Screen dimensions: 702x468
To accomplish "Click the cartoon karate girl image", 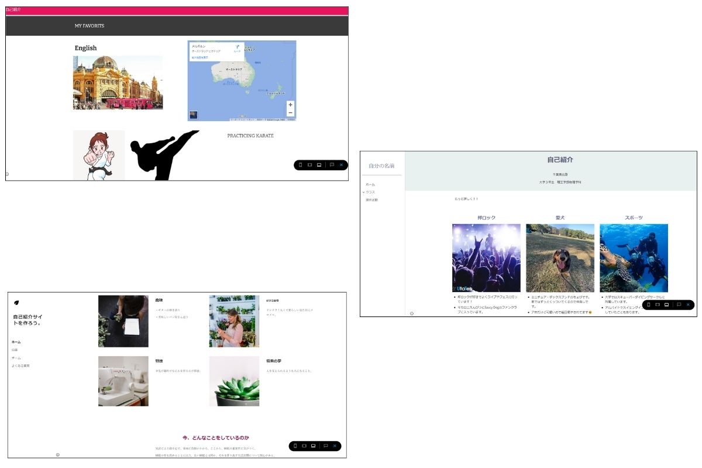I will point(99,156).
